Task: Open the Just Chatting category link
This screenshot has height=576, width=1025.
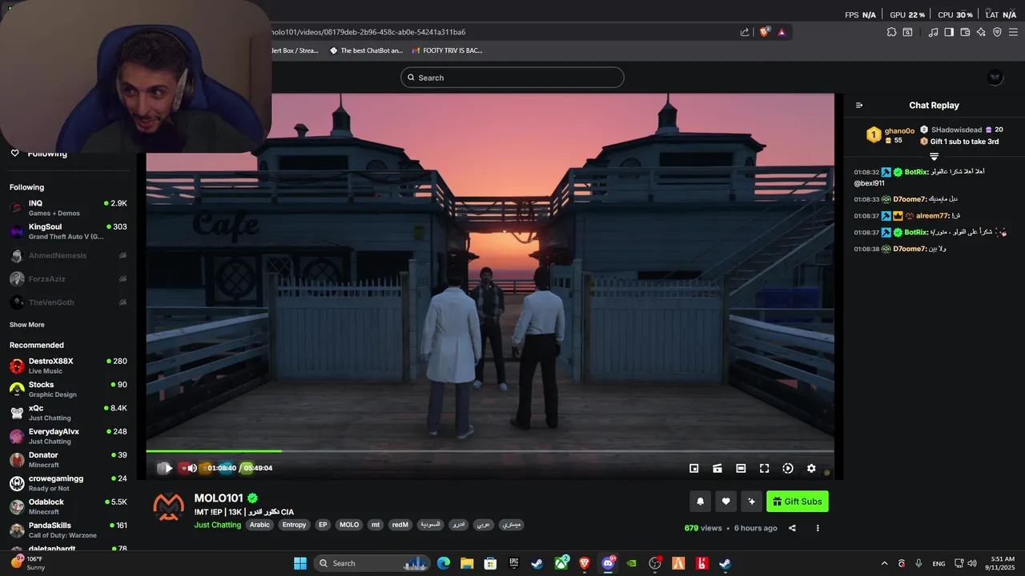Action: click(x=218, y=525)
